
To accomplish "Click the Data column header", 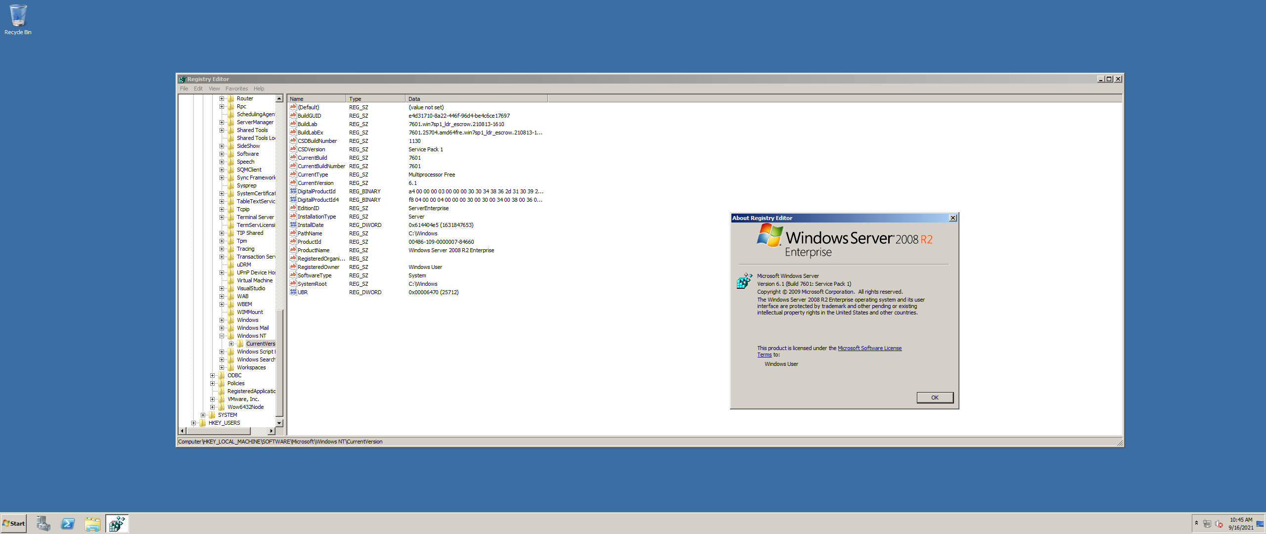I will tap(477, 99).
